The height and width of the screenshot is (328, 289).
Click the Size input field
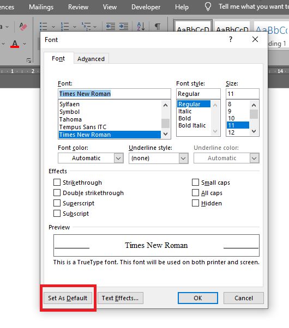coord(243,94)
